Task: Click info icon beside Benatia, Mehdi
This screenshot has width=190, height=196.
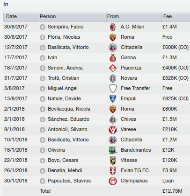Action: [43, 171]
